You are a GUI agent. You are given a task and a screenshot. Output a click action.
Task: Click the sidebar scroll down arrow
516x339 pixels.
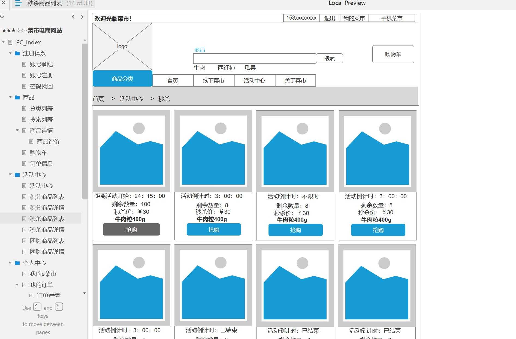point(85,293)
